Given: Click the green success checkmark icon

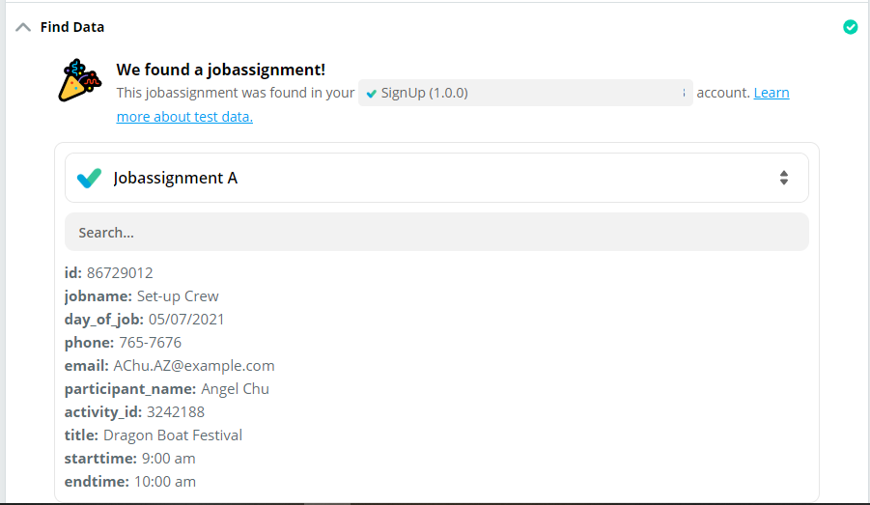Looking at the screenshot, I should (850, 27).
